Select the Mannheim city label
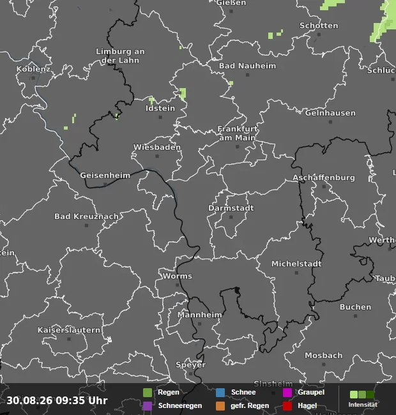 pos(199,315)
